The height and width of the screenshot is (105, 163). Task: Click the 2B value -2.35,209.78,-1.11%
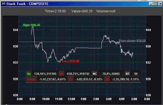click(125, 79)
